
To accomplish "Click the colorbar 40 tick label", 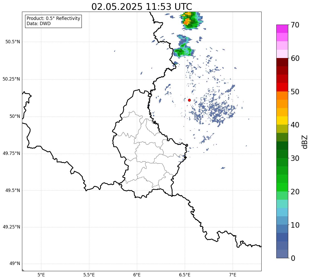I will click(295, 125).
